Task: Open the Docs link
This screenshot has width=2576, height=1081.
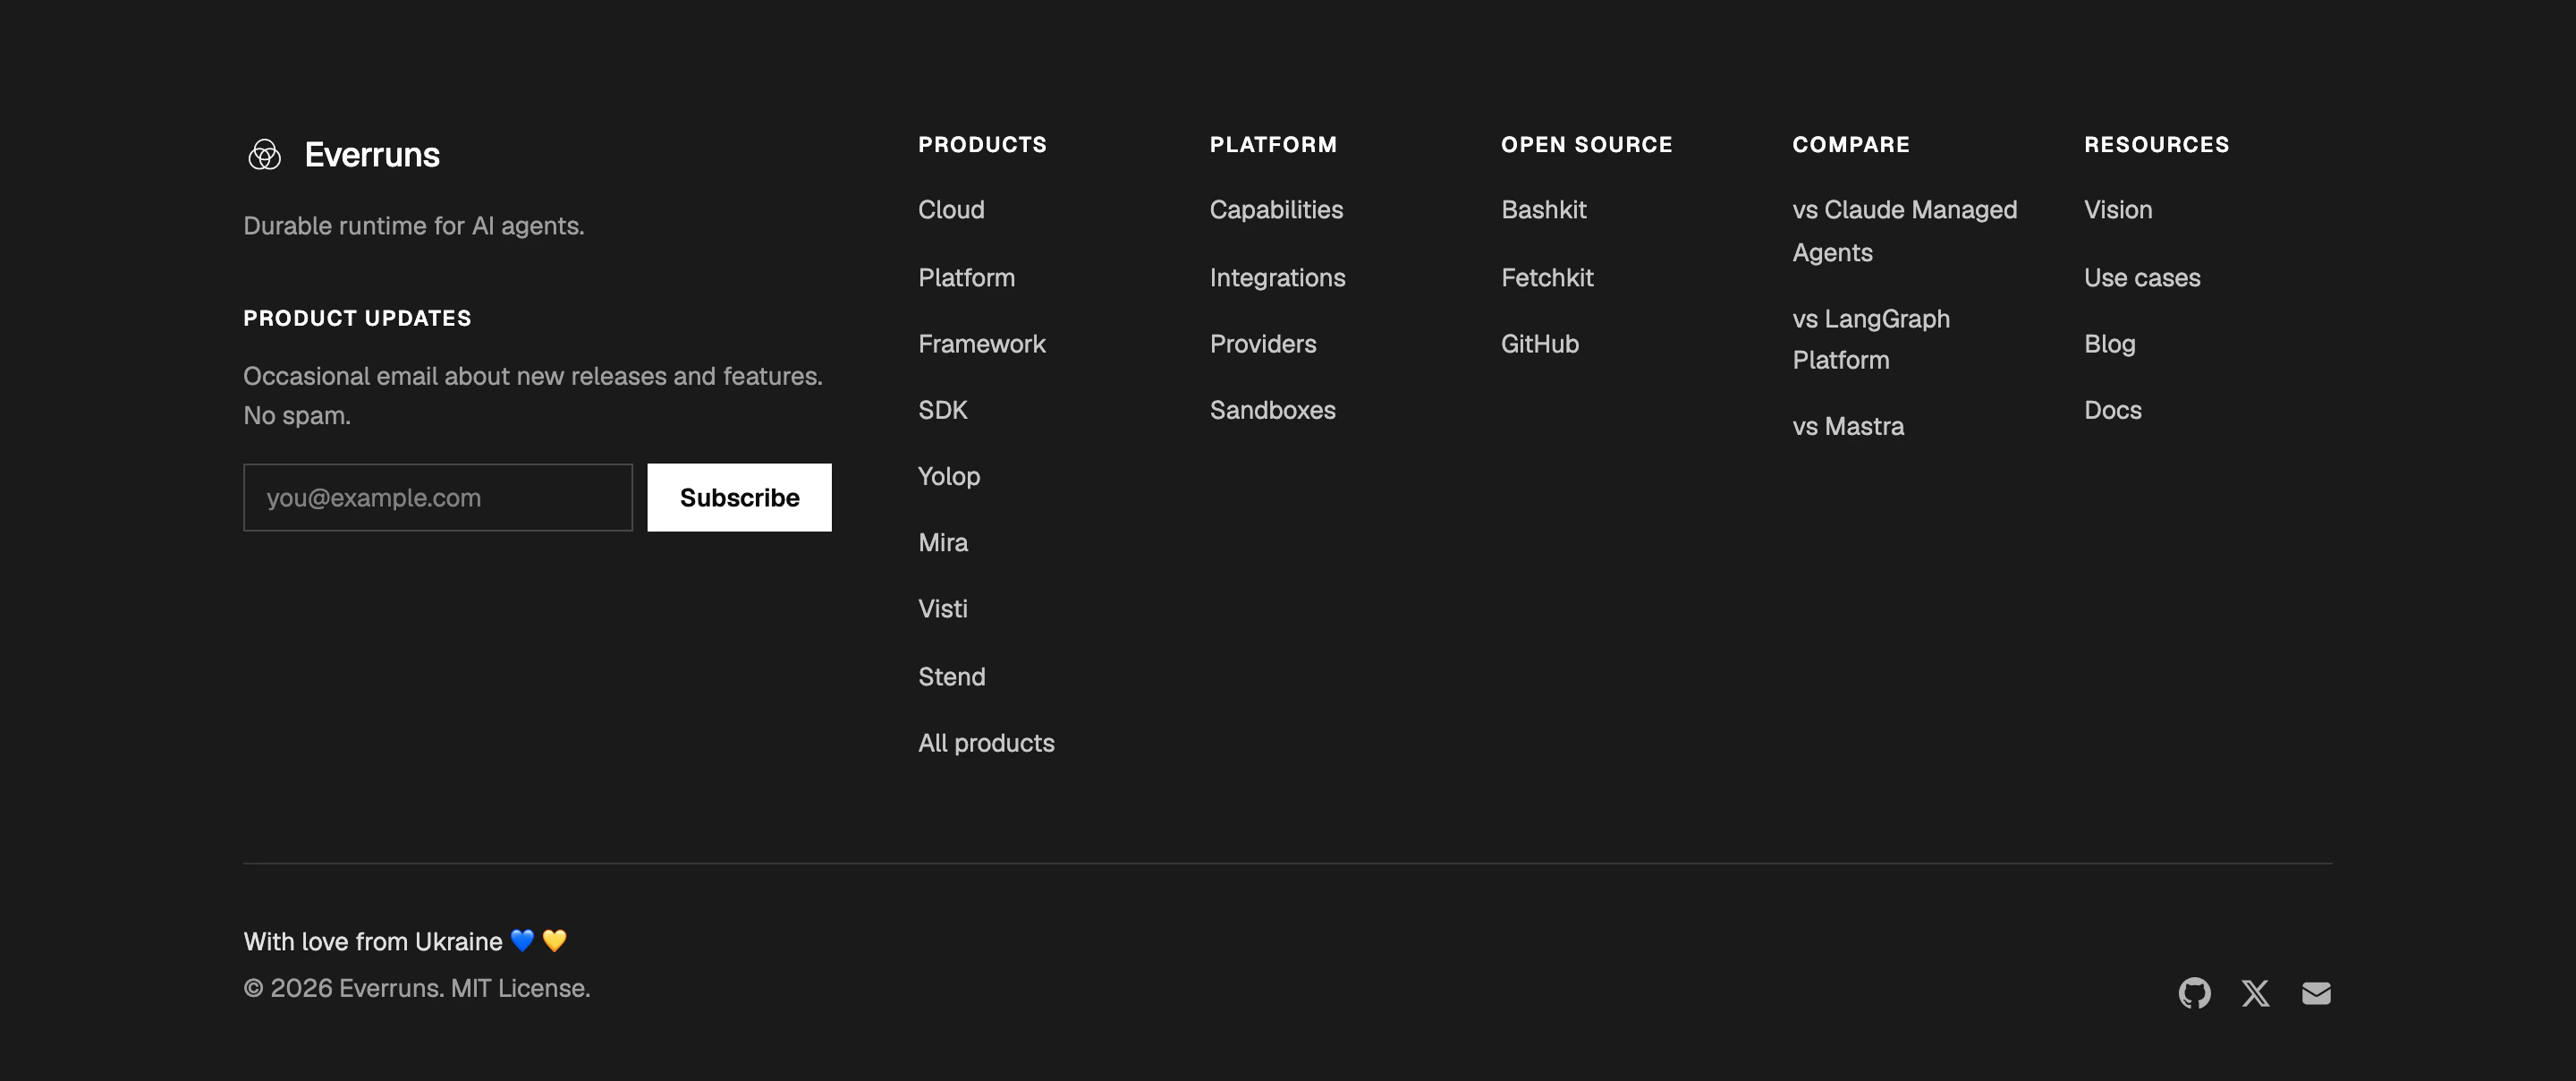Action: tap(2112, 411)
